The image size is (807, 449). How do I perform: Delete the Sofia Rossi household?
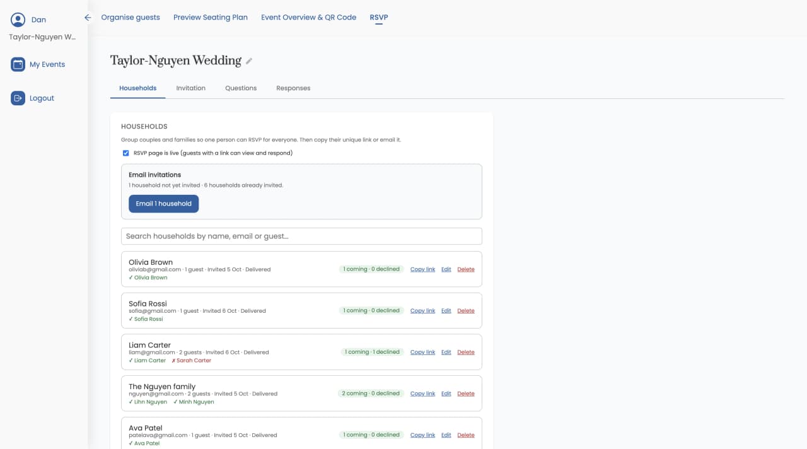pyautogui.click(x=466, y=311)
